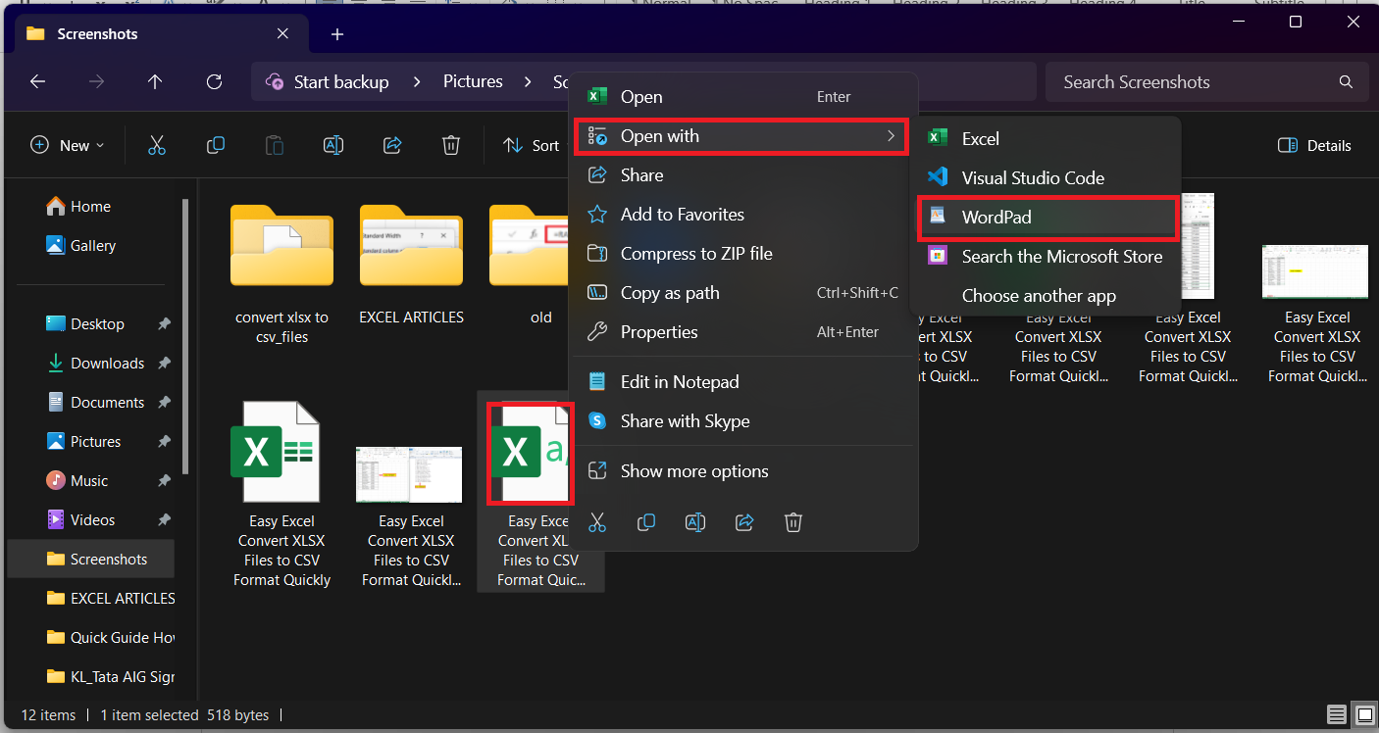Expand the Open with submenu arrow
The width and height of the screenshot is (1379, 733).
(x=891, y=136)
